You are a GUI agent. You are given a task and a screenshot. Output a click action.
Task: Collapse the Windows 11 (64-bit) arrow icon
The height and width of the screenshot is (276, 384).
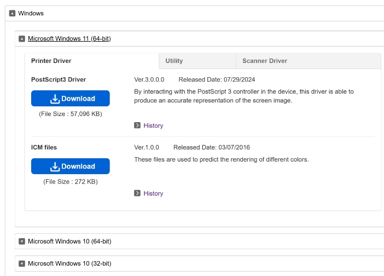click(22, 39)
